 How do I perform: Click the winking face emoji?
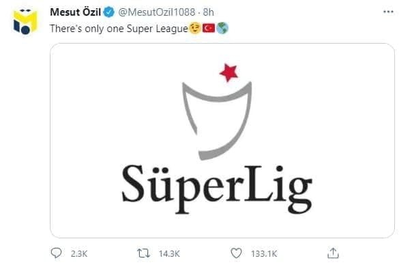click(195, 28)
